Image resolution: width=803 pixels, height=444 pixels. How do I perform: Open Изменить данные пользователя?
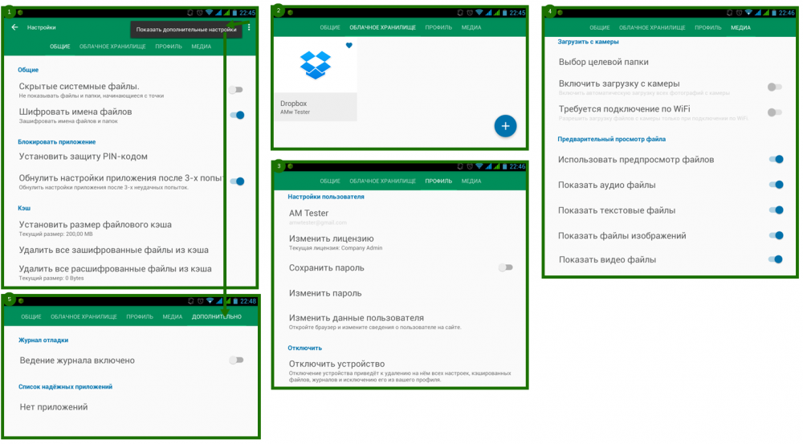coord(375,322)
